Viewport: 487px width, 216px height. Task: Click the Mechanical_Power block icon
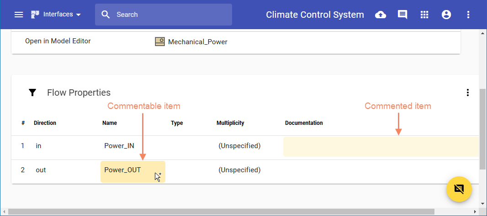point(159,42)
